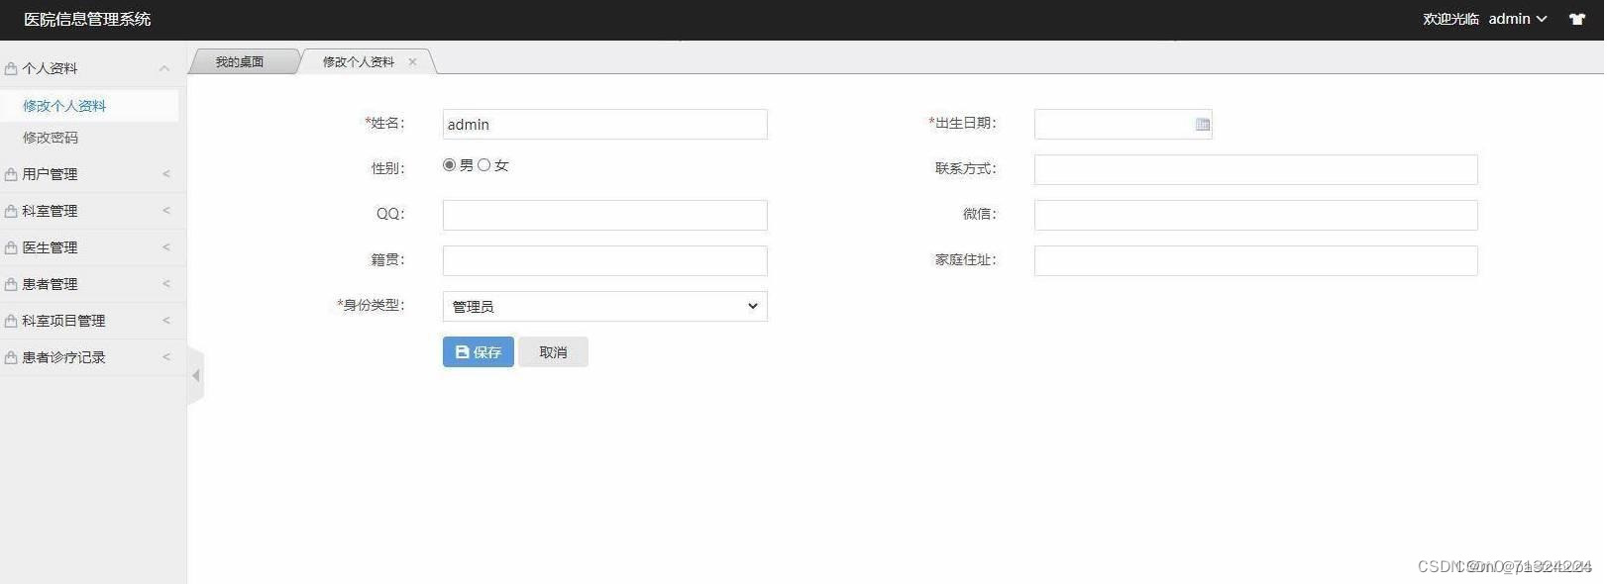Focus the QQ input field
Screen dimensions: 1607x584
tap(604, 215)
